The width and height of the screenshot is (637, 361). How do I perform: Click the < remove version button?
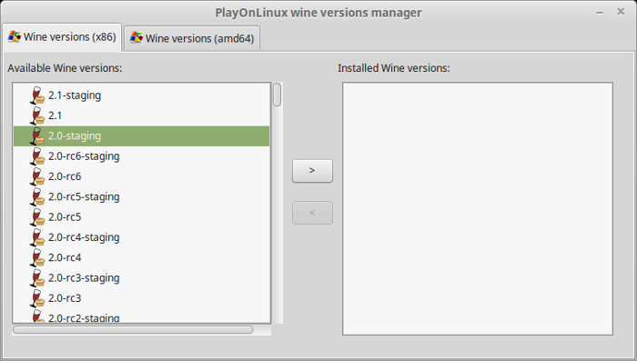(x=312, y=213)
